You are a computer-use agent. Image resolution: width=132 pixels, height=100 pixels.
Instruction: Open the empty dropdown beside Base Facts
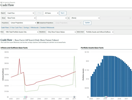click(x=52, y=18)
